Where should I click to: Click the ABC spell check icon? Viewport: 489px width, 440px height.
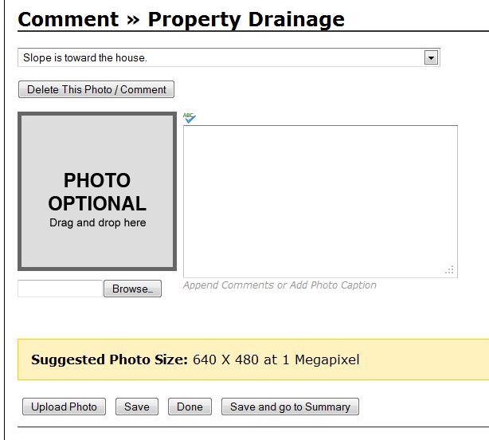(190, 118)
